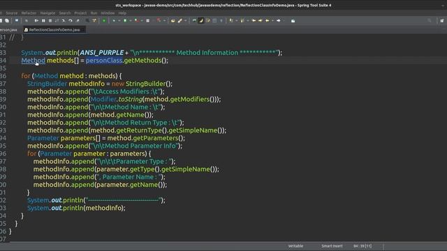This screenshot has width=447, height=251.
Task: Open the terminal toolbar icon
Action: [17, 20]
